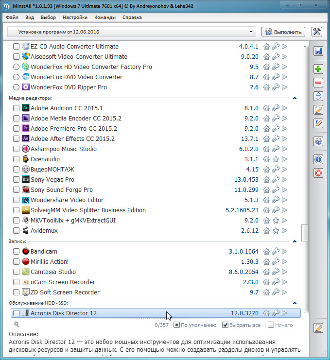
Task: Open the Выбор menu
Action: (48, 17)
